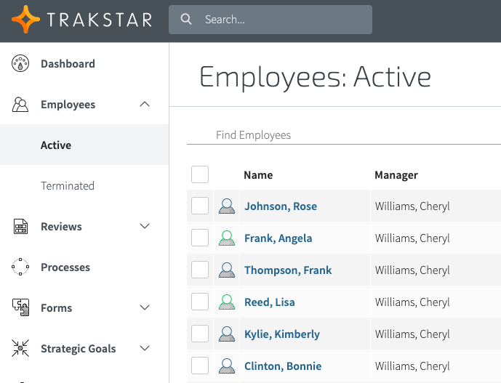Click Angela Frank's green person icon

point(227,238)
